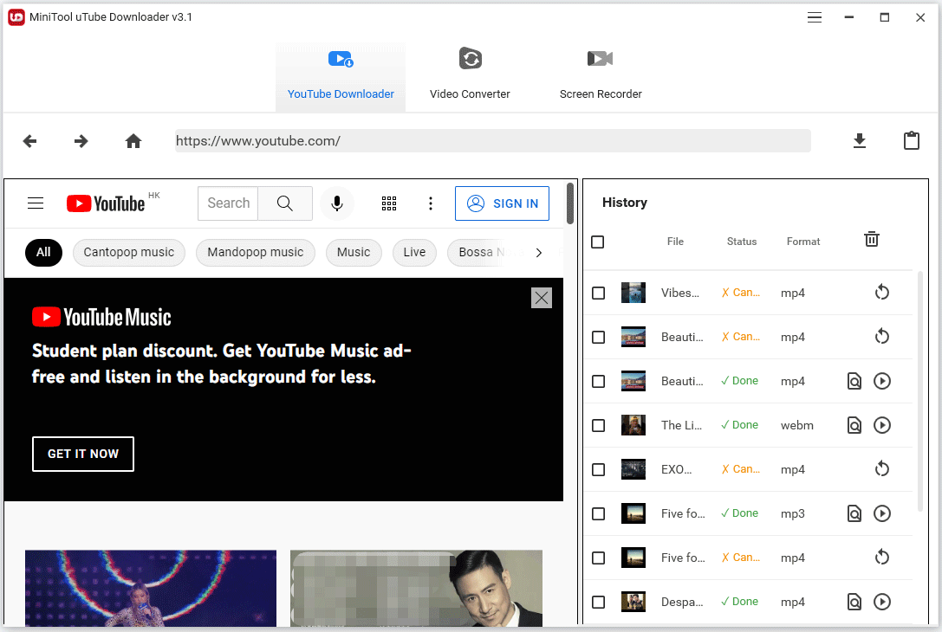
Task: Click the EXO row thumbnail
Action: [x=633, y=469]
